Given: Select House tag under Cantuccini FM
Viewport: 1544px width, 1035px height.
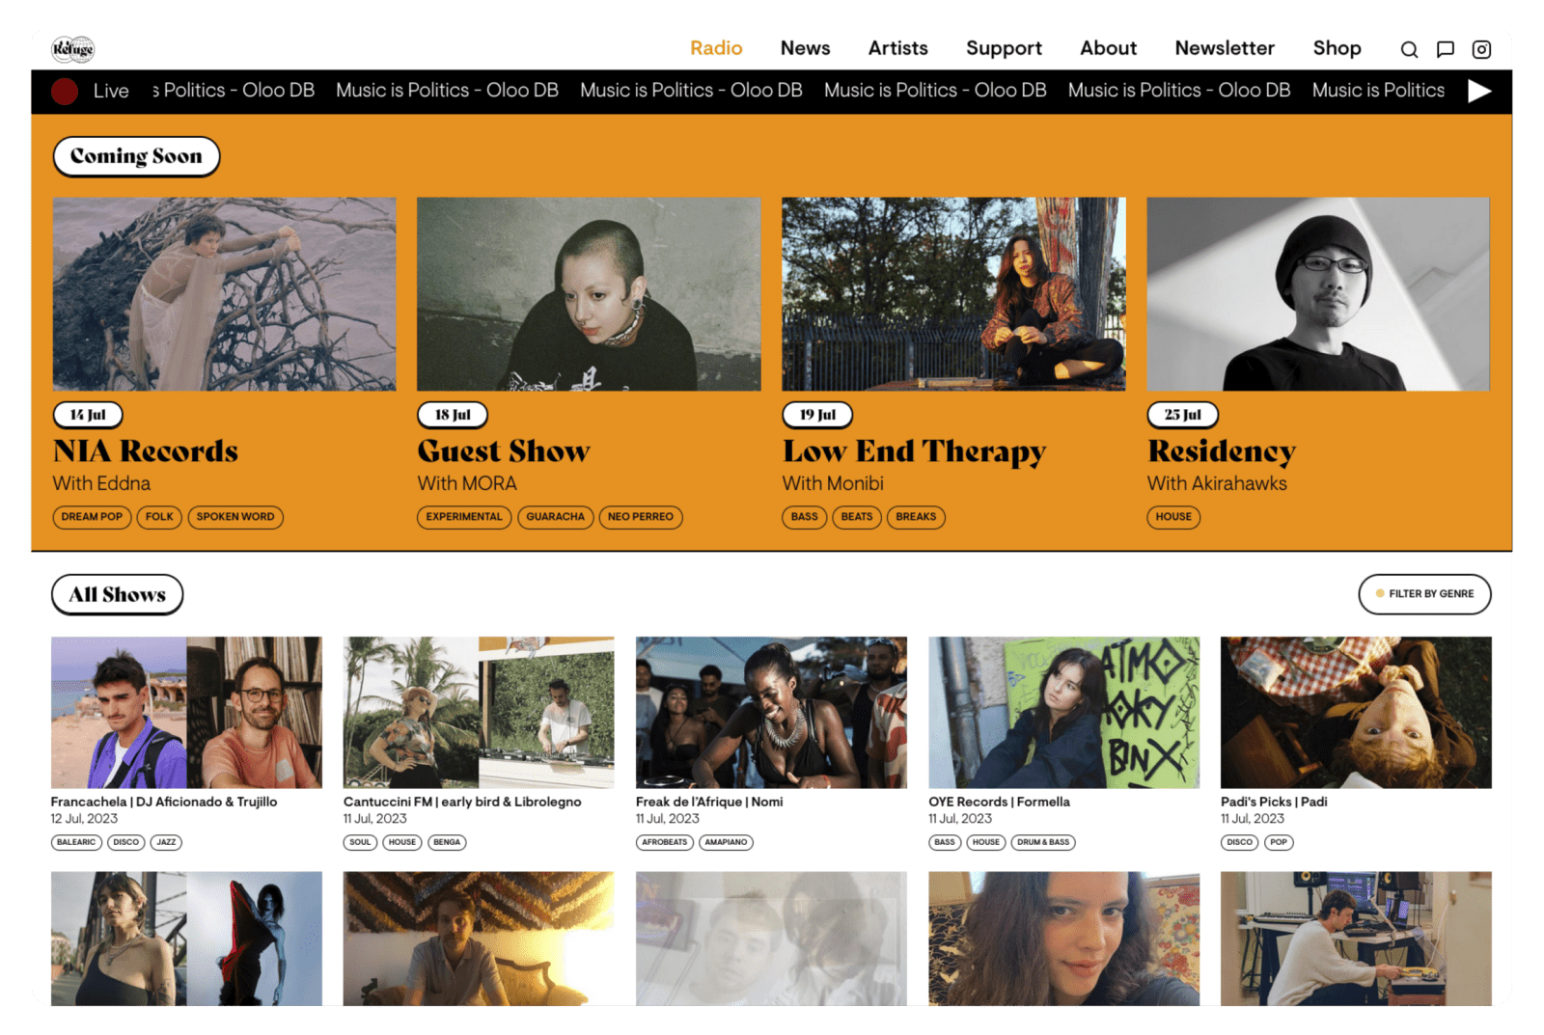Looking at the screenshot, I should [x=402, y=842].
